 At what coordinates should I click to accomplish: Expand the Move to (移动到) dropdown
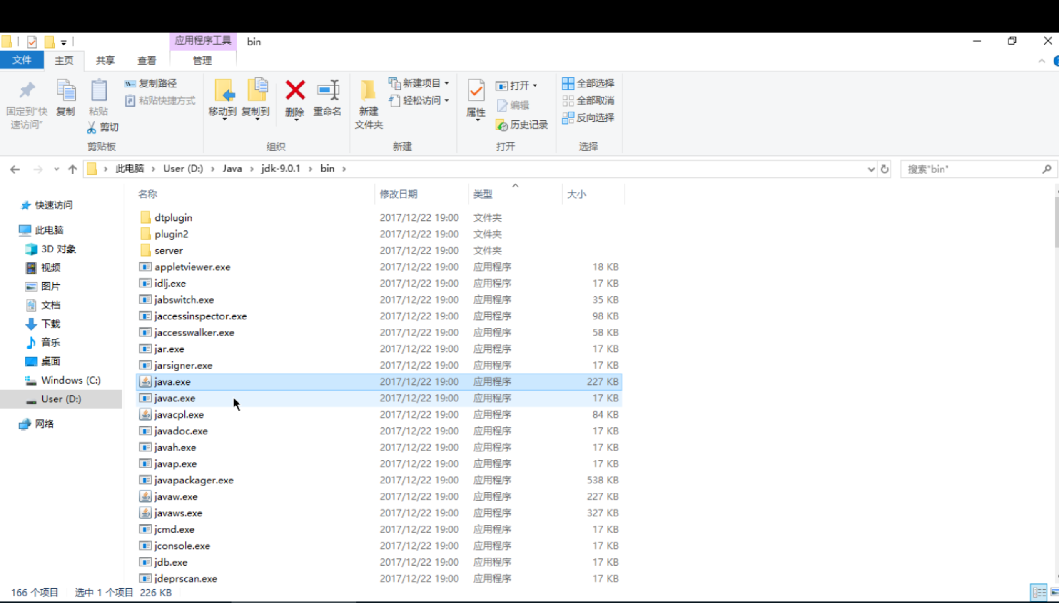point(224,120)
